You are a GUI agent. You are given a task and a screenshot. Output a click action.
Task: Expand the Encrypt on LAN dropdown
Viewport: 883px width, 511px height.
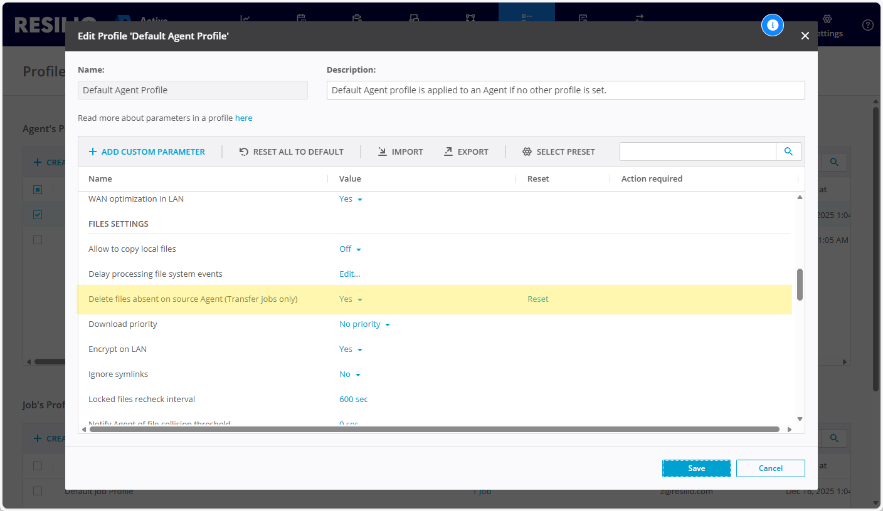[351, 349]
